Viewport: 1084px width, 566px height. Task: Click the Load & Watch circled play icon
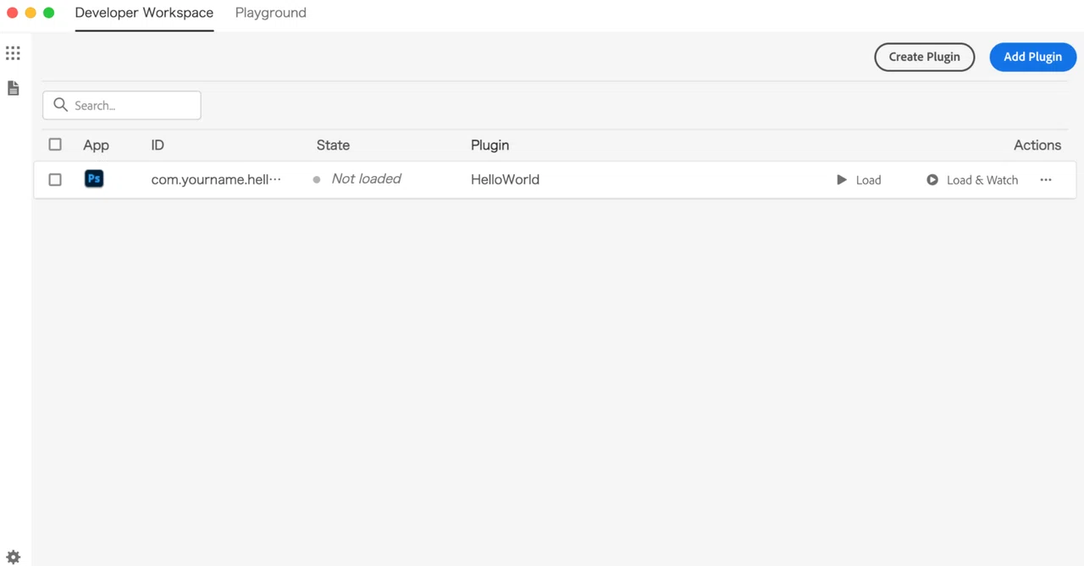932,179
